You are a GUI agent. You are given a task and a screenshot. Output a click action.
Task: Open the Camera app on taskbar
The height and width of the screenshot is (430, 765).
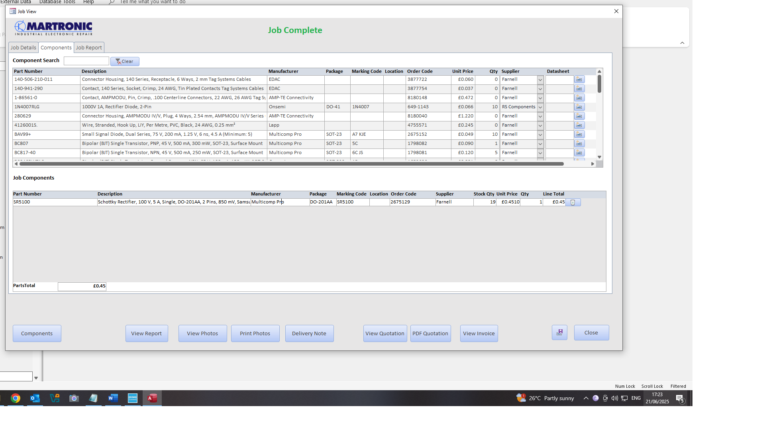[x=74, y=398]
